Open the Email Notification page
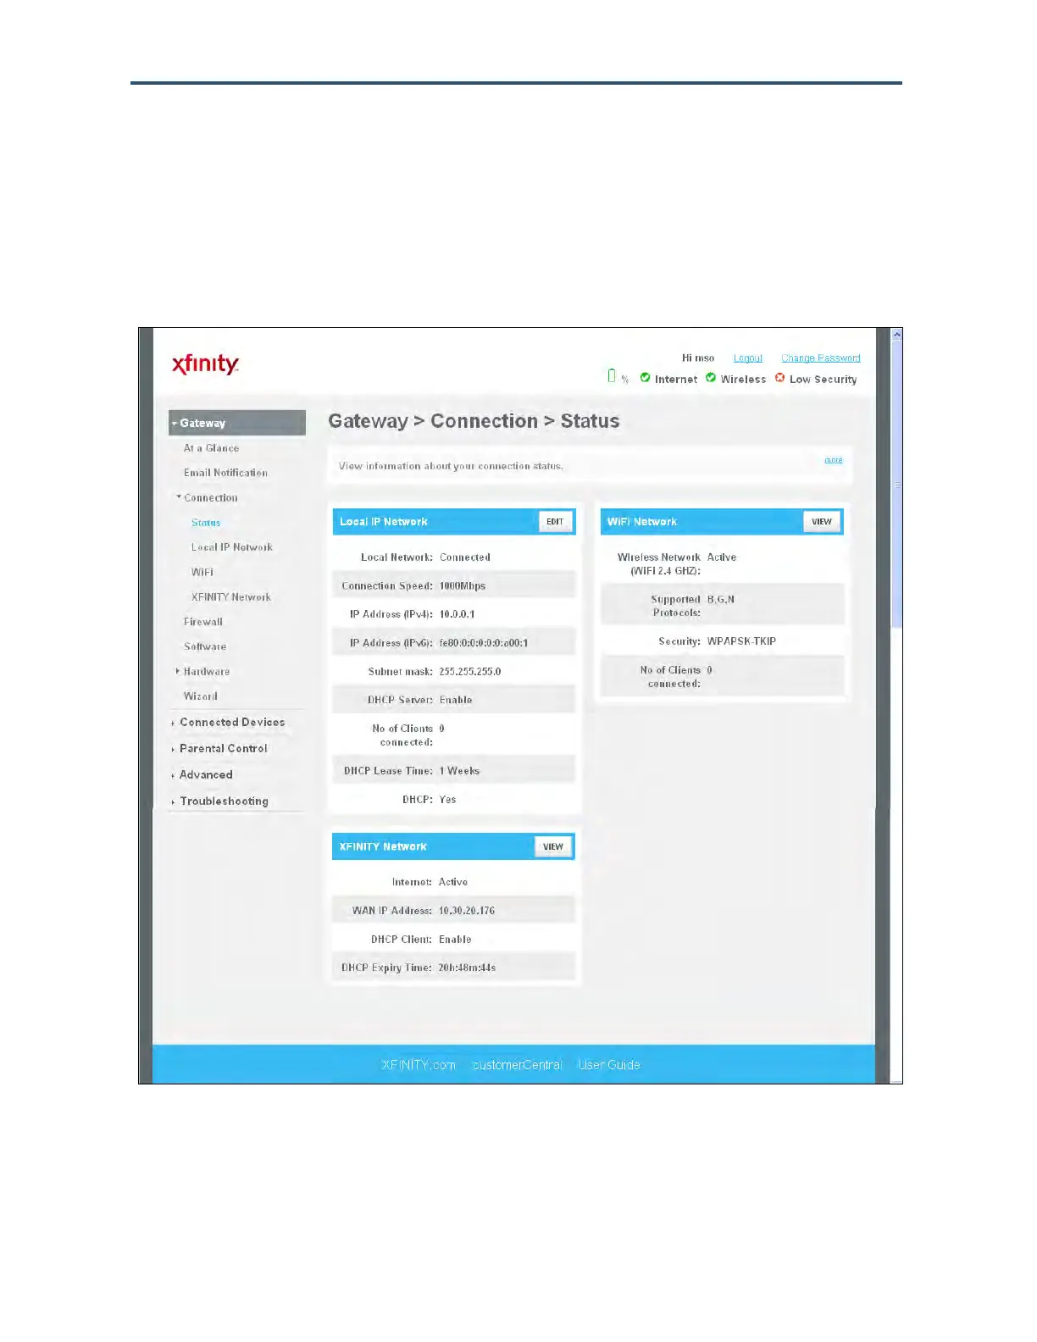Image resolution: width=1037 pixels, height=1342 pixels. 225,473
